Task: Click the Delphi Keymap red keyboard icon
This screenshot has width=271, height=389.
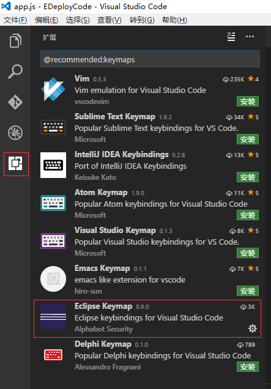Action: tap(53, 355)
